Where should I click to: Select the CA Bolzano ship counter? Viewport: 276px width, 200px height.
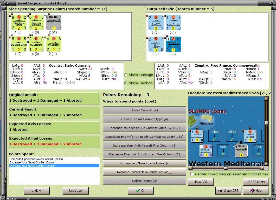point(54,44)
